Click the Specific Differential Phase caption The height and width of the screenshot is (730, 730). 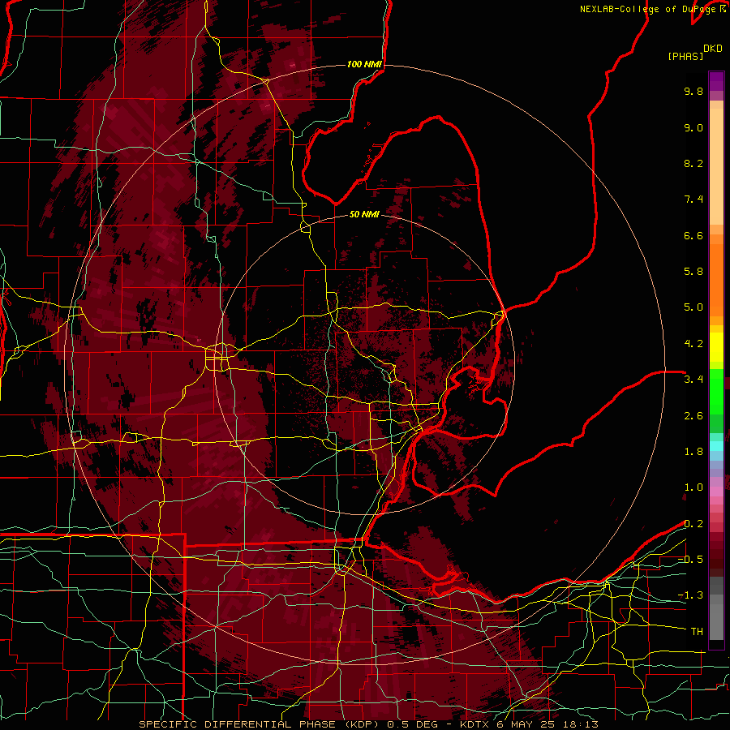coord(369,724)
